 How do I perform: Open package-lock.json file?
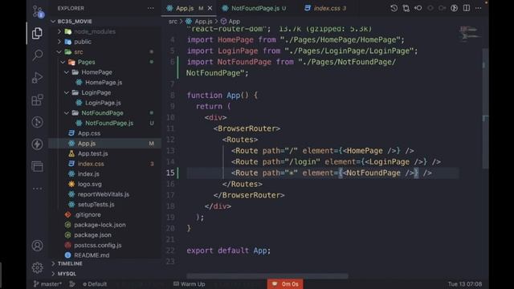click(x=100, y=225)
